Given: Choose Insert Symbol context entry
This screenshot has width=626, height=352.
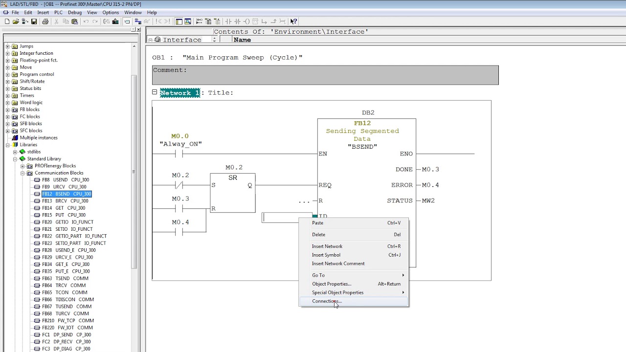Looking at the screenshot, I should (x=354, y=255).
